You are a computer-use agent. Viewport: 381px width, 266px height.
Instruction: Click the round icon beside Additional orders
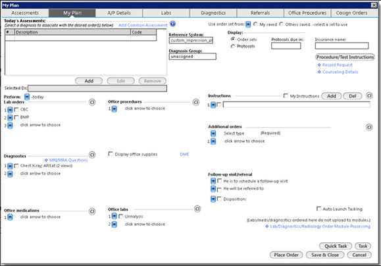point(369,127)
